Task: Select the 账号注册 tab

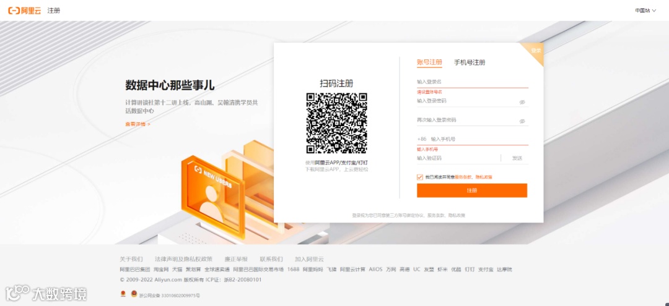Action: click(x=429, y=62)
